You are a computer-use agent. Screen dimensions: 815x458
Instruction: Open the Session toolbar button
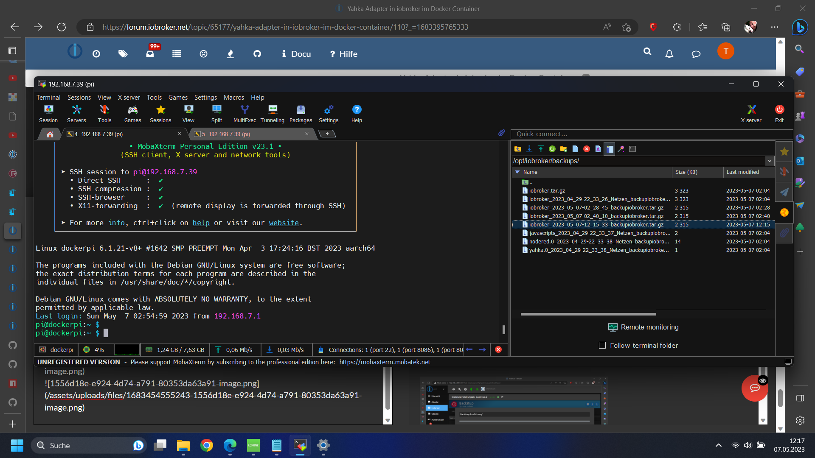tap(48, 114)
